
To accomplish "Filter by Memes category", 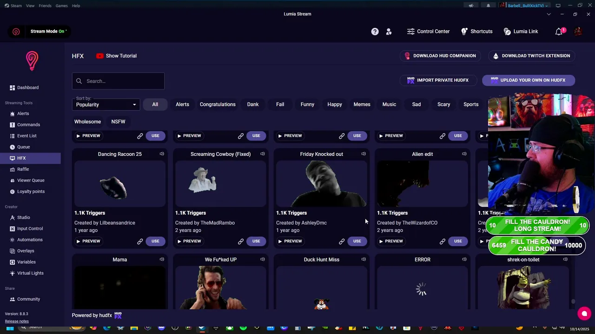I will tap(362, 104).
